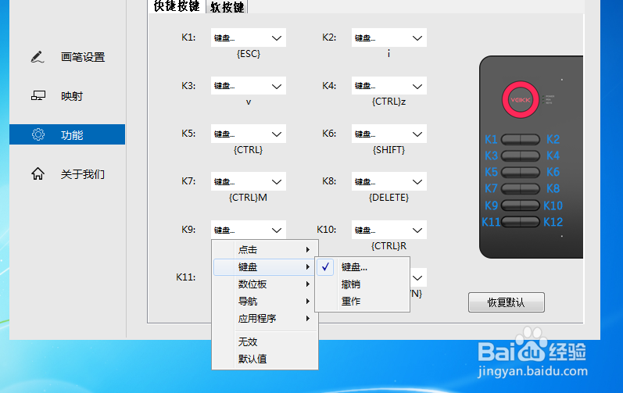Click the house icon beside 关于我们

tap(38, 173)
